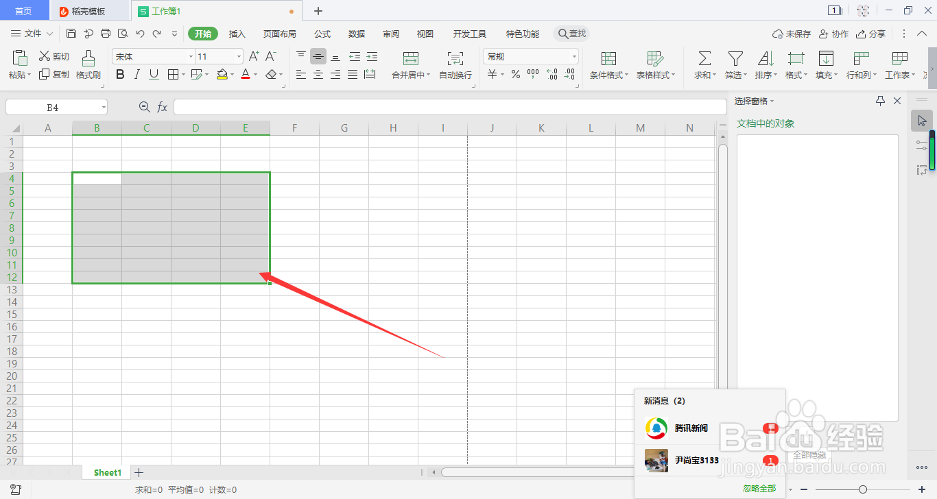Click 忽略全部 in the message popup
The width and height of the screenshot is (937, 499).
tap(759, 488)
